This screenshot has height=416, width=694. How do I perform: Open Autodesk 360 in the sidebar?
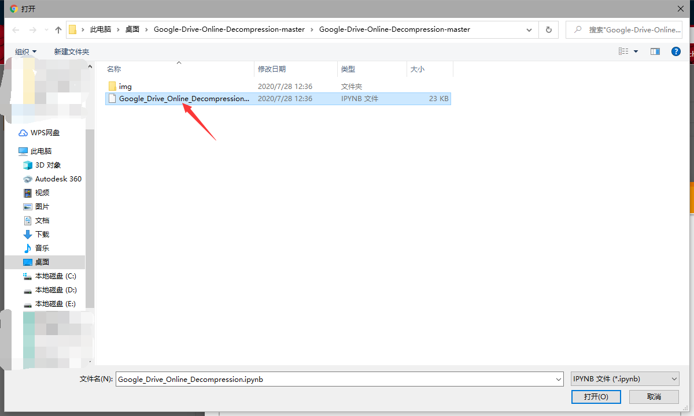click(58, 179)
